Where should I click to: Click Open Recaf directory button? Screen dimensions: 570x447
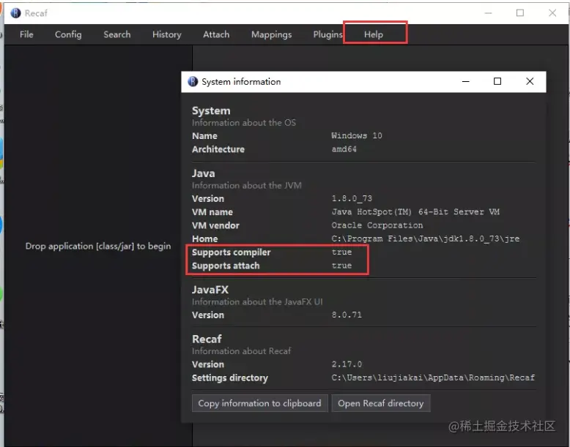click(380, 403)
